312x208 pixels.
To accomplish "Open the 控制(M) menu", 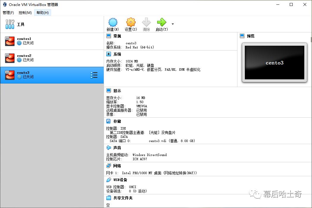I will click(25, 13).
